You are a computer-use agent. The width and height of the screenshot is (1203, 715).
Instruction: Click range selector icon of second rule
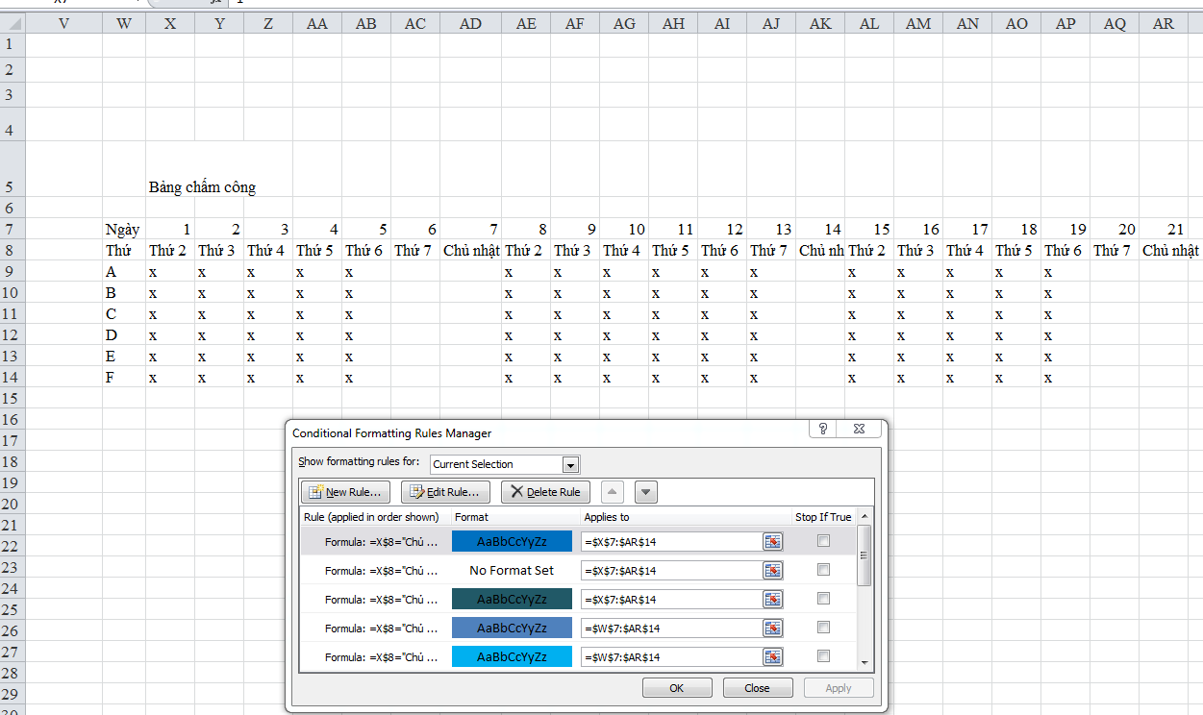tap(771, 571)
